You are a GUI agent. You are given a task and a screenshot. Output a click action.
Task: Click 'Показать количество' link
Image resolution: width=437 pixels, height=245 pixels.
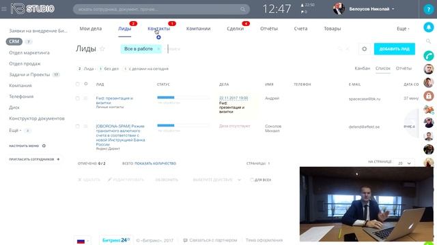155,163
